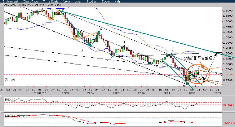Screen dimensions: 235x127
Task: Click the wave label 4 on the chart
Action: tap(101, 29)
